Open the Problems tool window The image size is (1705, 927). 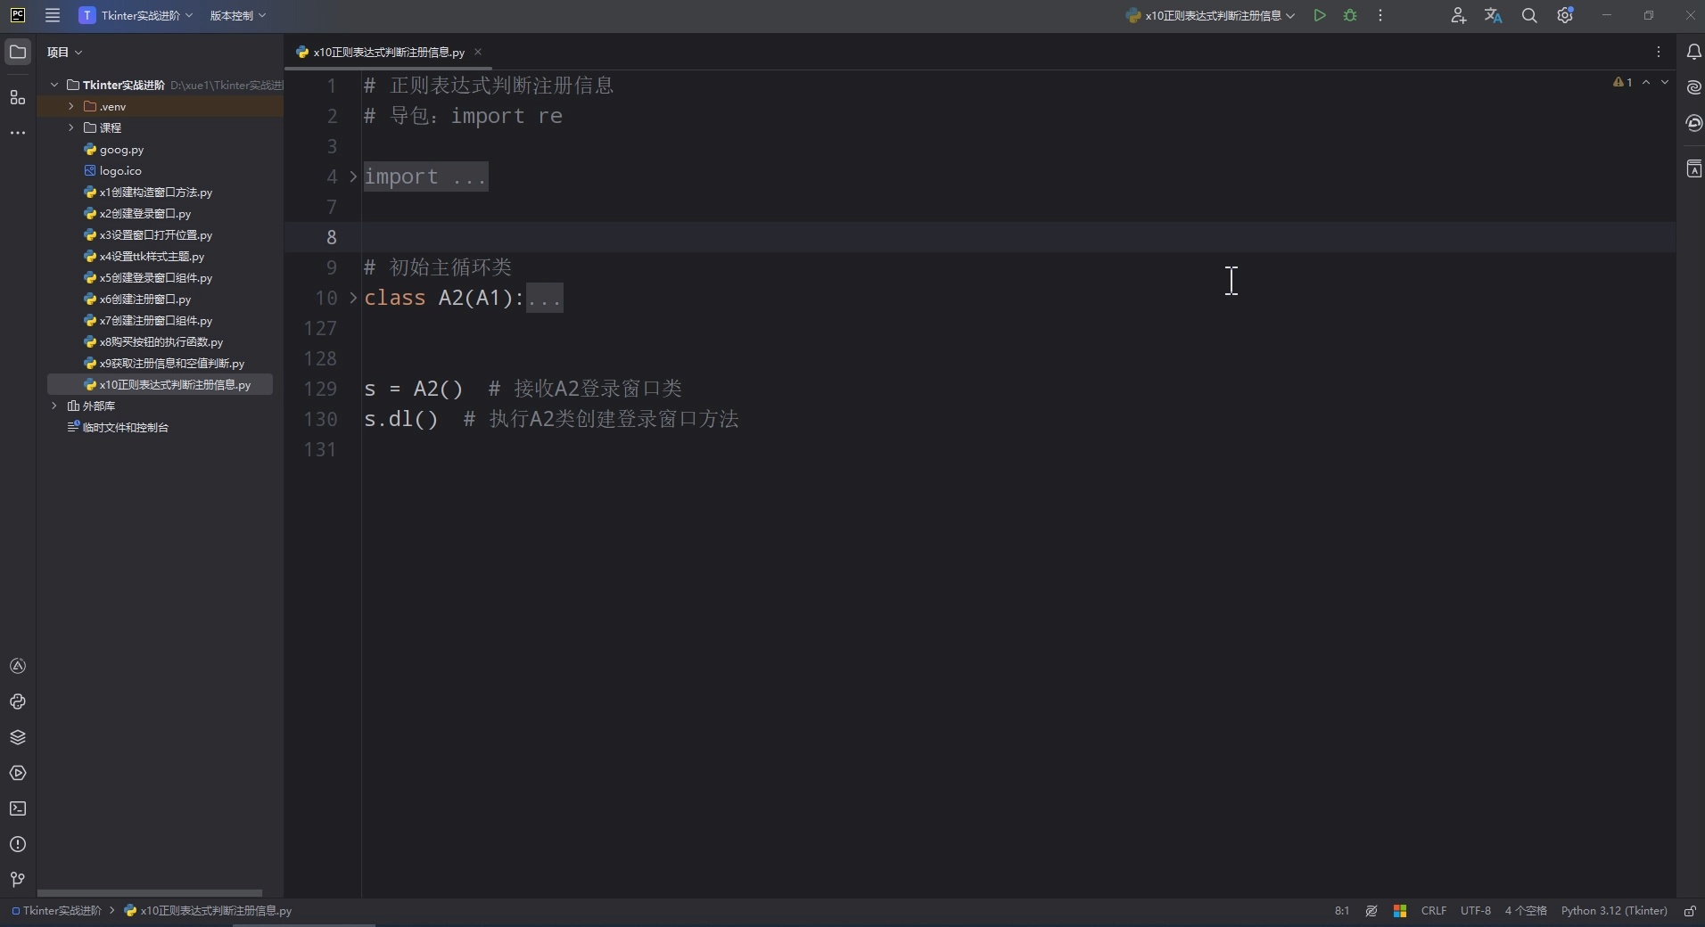(17, 845)
